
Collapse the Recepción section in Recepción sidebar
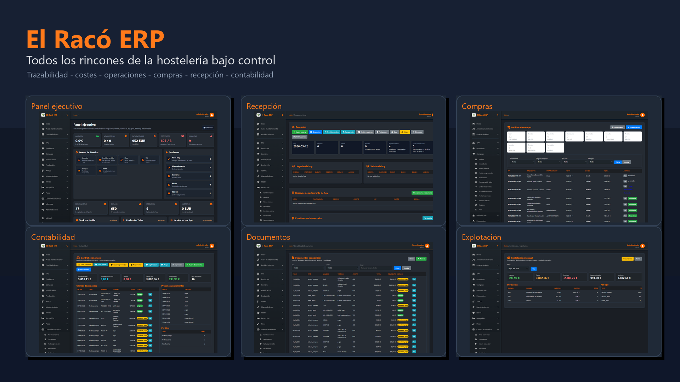click(x=270, y=187)
